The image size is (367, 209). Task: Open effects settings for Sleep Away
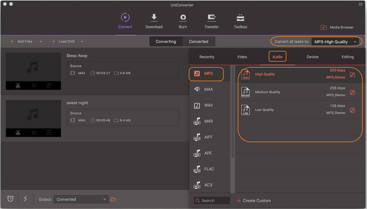(49, 85)
